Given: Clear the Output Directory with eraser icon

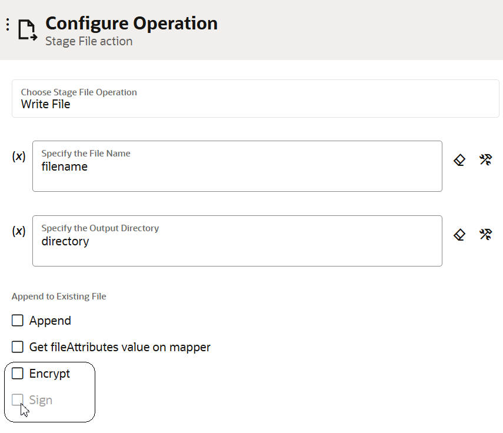Looking at the screenshot, I should tap(459, 234).
